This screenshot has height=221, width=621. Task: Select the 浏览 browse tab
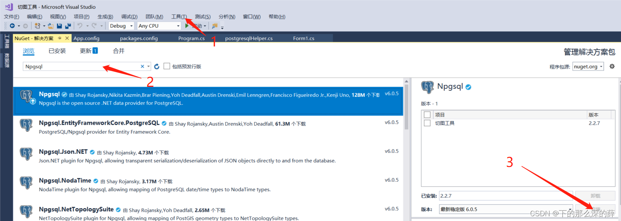click(28, 51)
